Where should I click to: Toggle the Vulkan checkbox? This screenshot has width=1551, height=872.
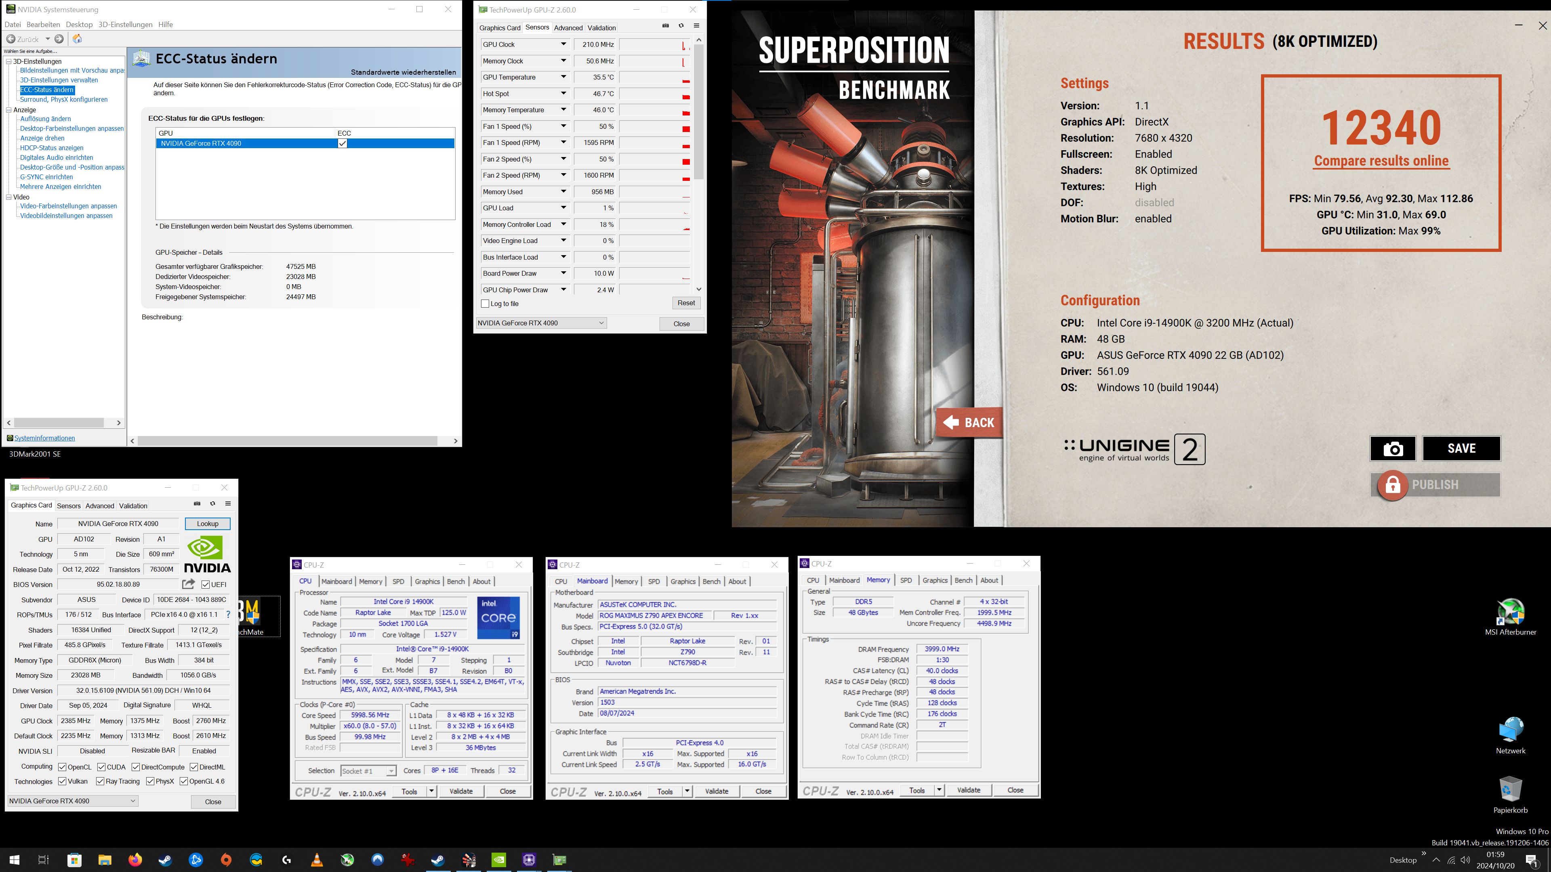[62, 781]
